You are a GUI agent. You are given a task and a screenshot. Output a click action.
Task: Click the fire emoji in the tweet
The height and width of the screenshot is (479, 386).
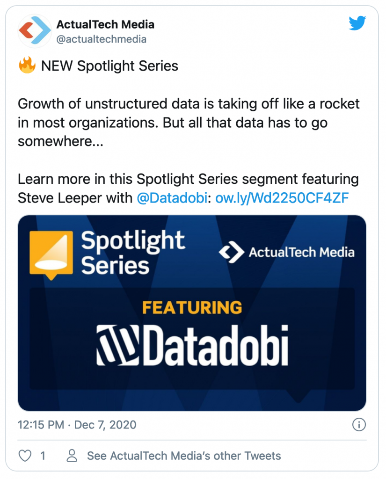27,65
